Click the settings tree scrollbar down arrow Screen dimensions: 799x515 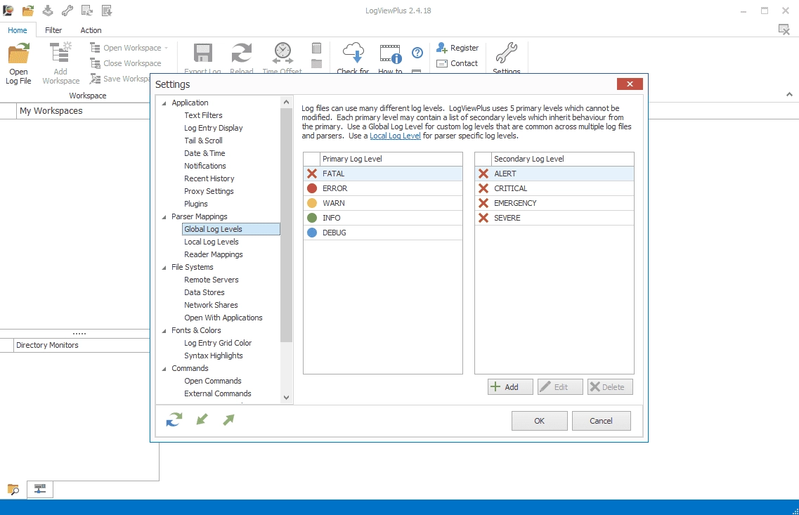[x=287, y=398]
